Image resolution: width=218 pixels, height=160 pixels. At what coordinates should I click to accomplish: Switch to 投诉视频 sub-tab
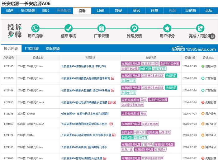(53, 49)
